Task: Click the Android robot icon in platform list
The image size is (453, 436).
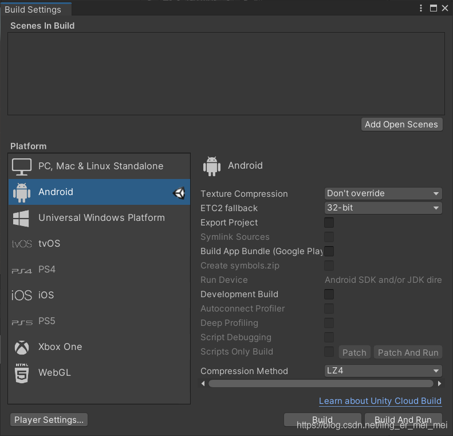Action: pyautogui.click(x=22, y=192)
